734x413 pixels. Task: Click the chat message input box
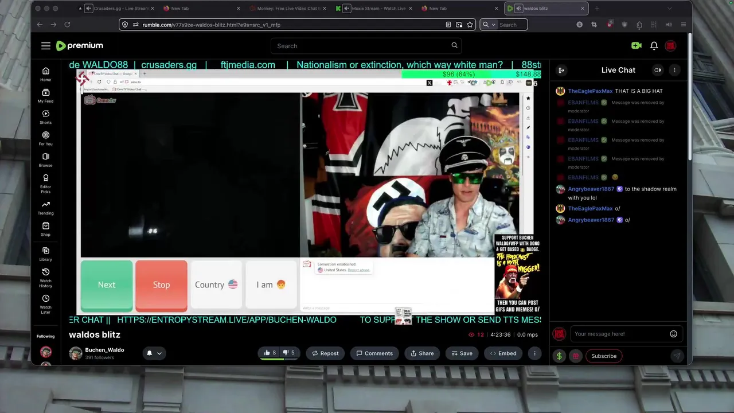[x=625, y=334]
